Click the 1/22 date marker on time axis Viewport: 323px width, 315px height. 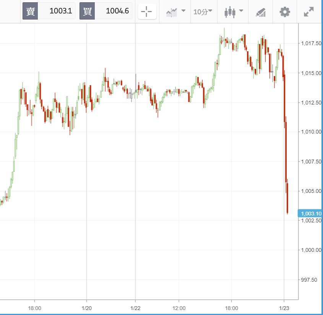coord(135,308)
